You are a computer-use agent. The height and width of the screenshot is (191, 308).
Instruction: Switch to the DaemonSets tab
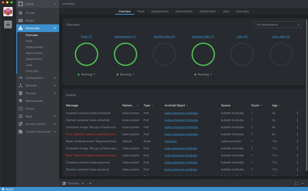(184, 11)
